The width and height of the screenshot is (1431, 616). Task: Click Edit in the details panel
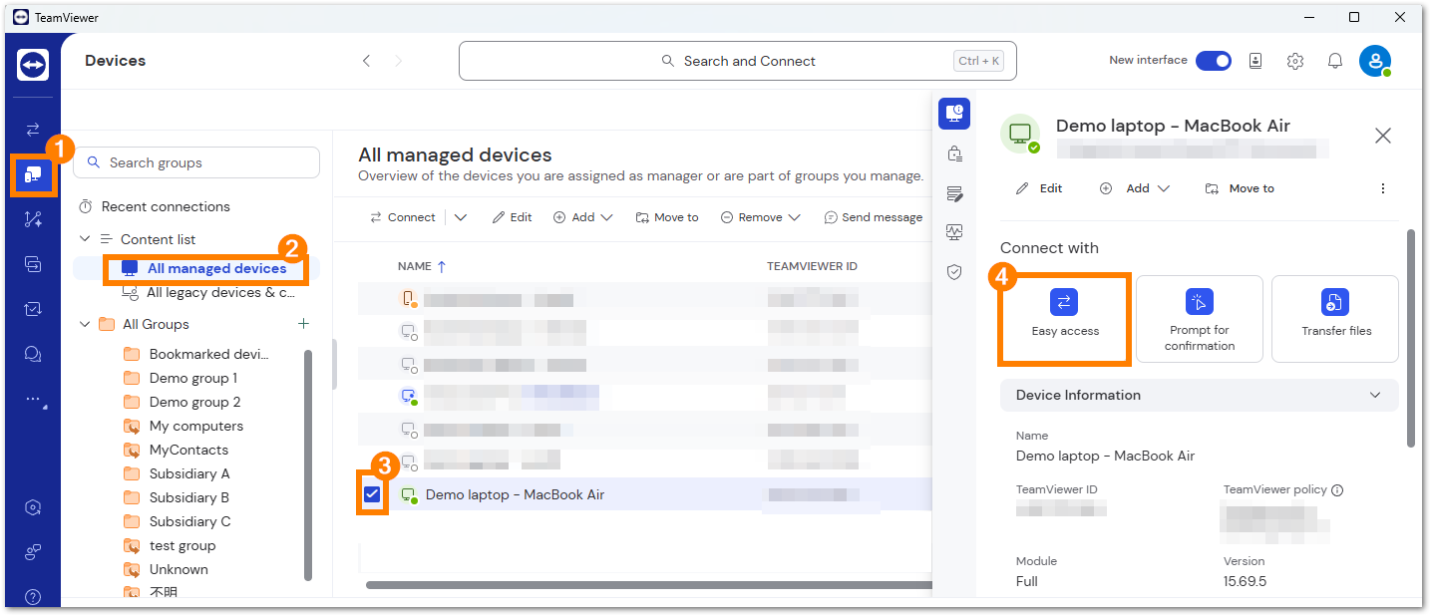(x=1039, y=188)
